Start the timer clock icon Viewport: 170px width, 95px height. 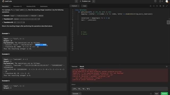coord(155,1)
